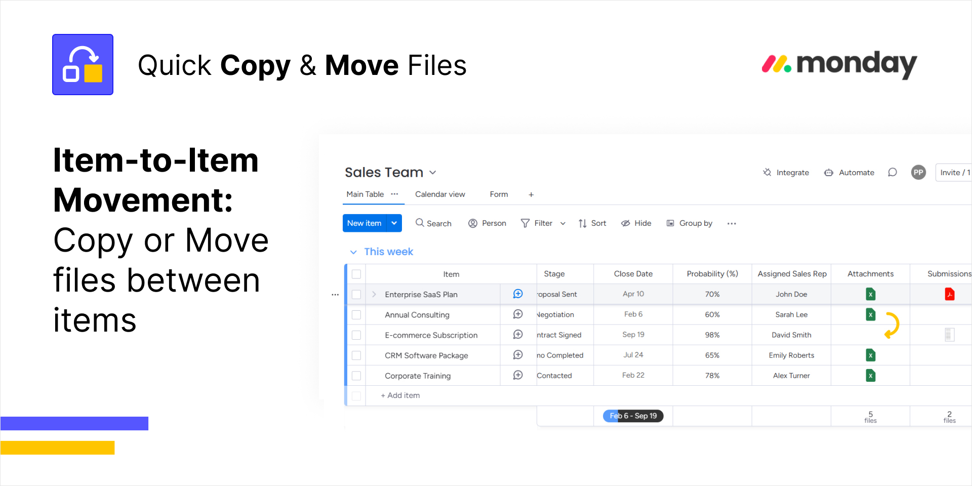Click the Group by button
Image resolution: width=972 pixels, height=486 pixels.
690,223
